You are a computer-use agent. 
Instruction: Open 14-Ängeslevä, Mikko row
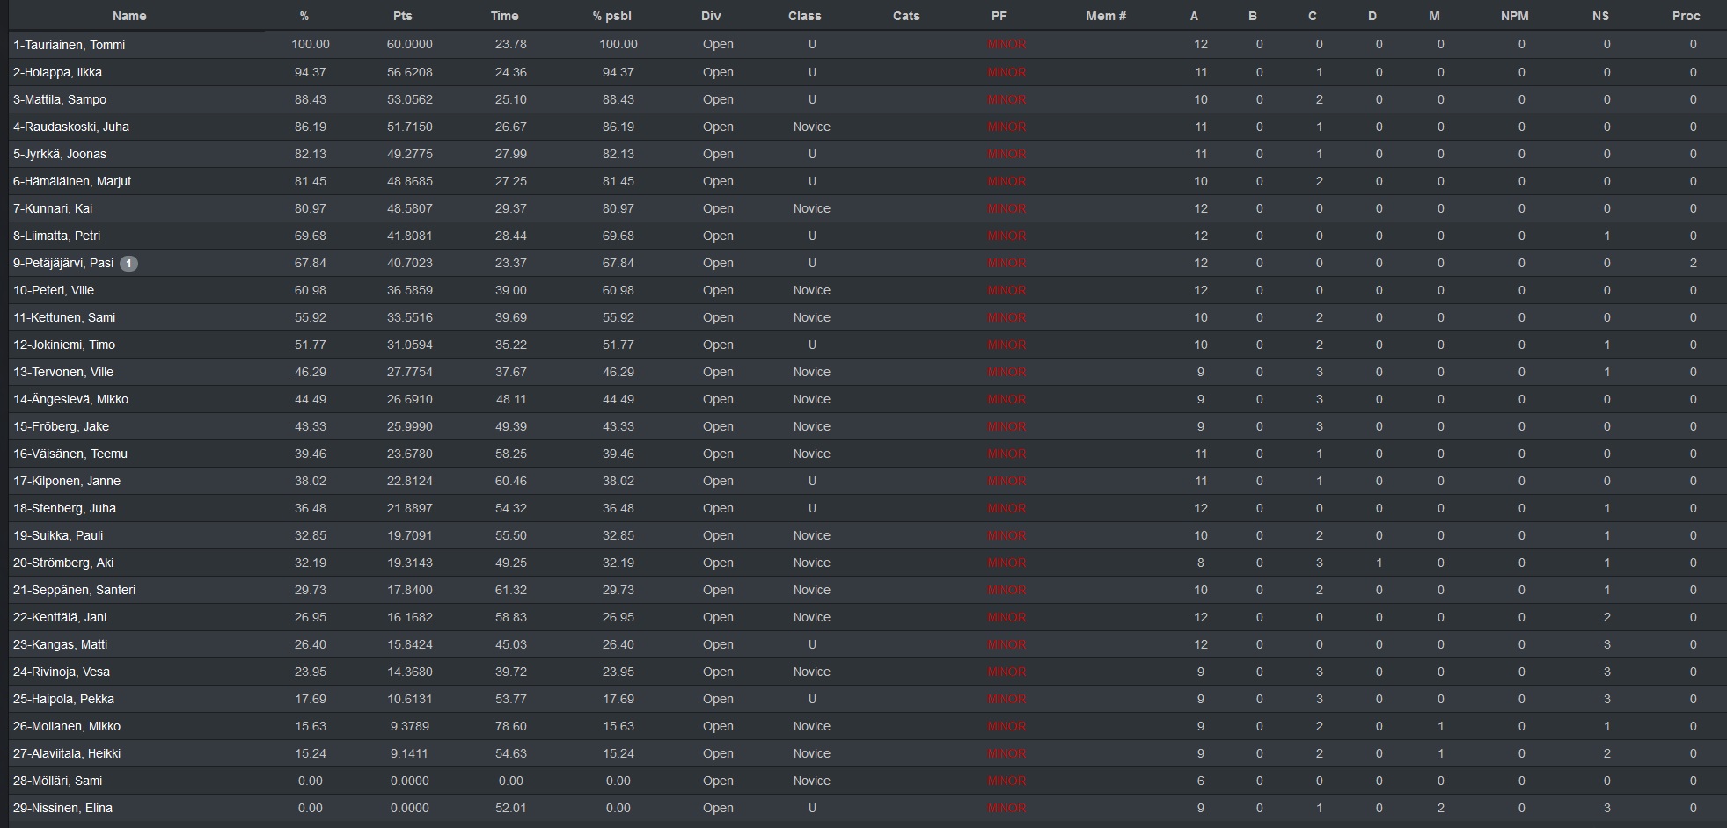[70, 399]
